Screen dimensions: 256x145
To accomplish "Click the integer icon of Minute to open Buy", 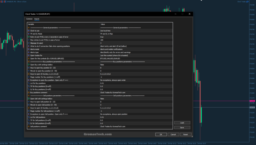I will click(29, 71).
